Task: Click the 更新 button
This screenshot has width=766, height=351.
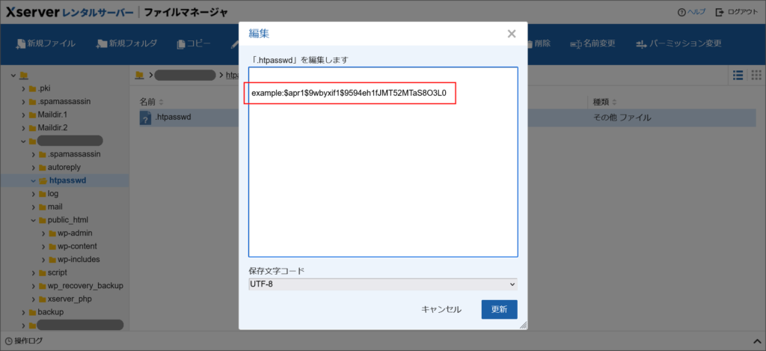Action: (499, 309)
